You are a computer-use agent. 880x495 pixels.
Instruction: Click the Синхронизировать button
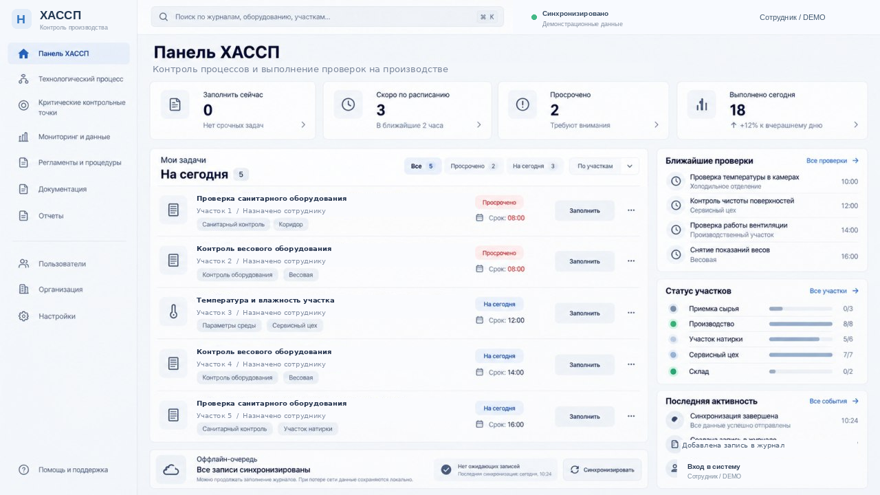(x=602, y=470)
